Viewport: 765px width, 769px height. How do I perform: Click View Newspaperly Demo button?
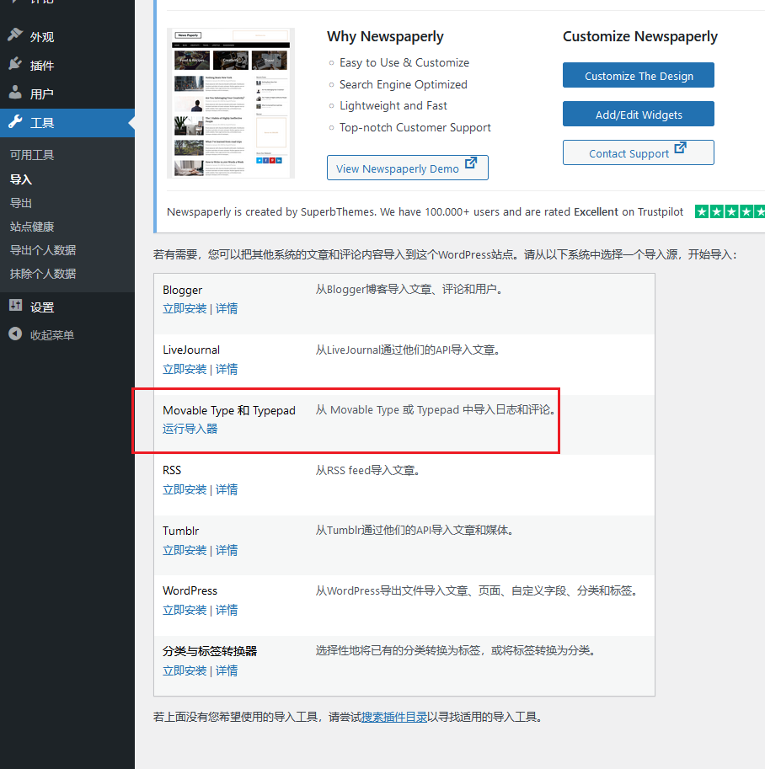click(407, 168)
